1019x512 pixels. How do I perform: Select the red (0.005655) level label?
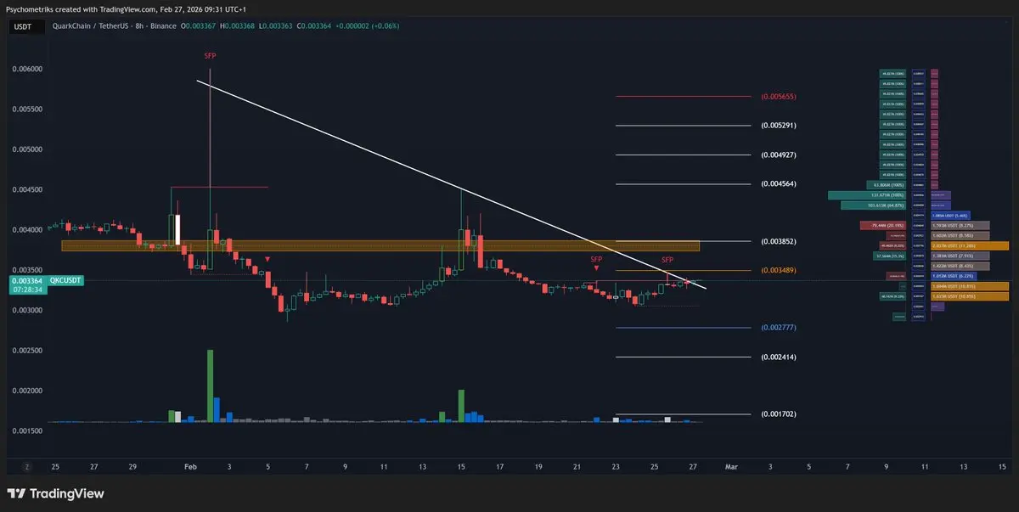[x=778, y=97]
